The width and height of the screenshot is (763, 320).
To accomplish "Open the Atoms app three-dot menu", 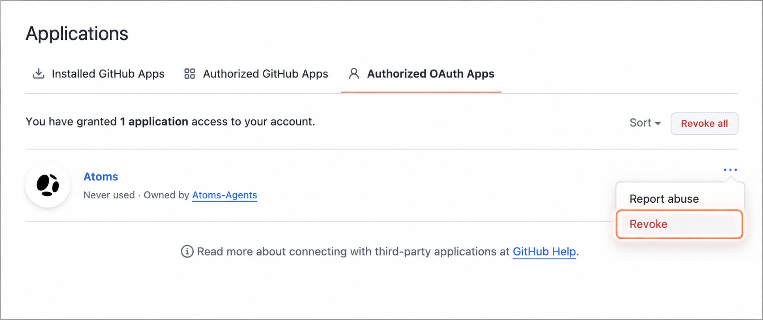I will click(730, 170).
